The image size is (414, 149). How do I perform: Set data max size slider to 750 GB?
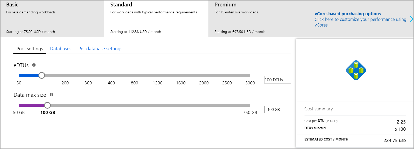(x=250, y=105)
